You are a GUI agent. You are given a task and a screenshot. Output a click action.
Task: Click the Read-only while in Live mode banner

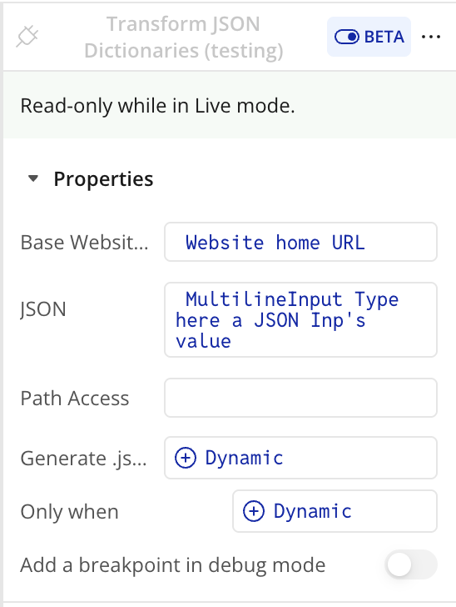(230, 105)
